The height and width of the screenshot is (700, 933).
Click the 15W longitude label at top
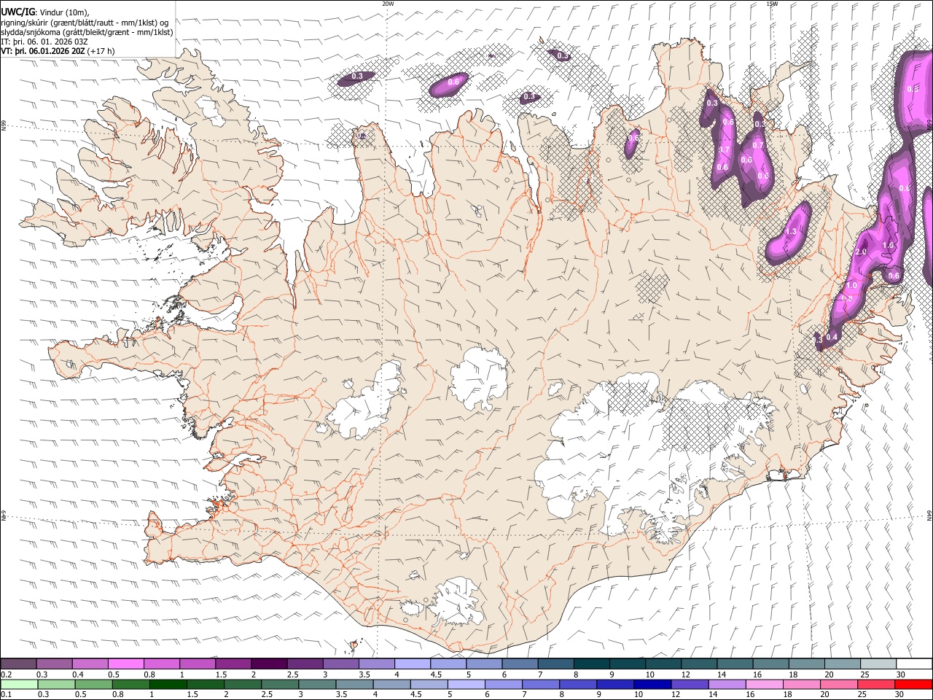coord(772,4)
